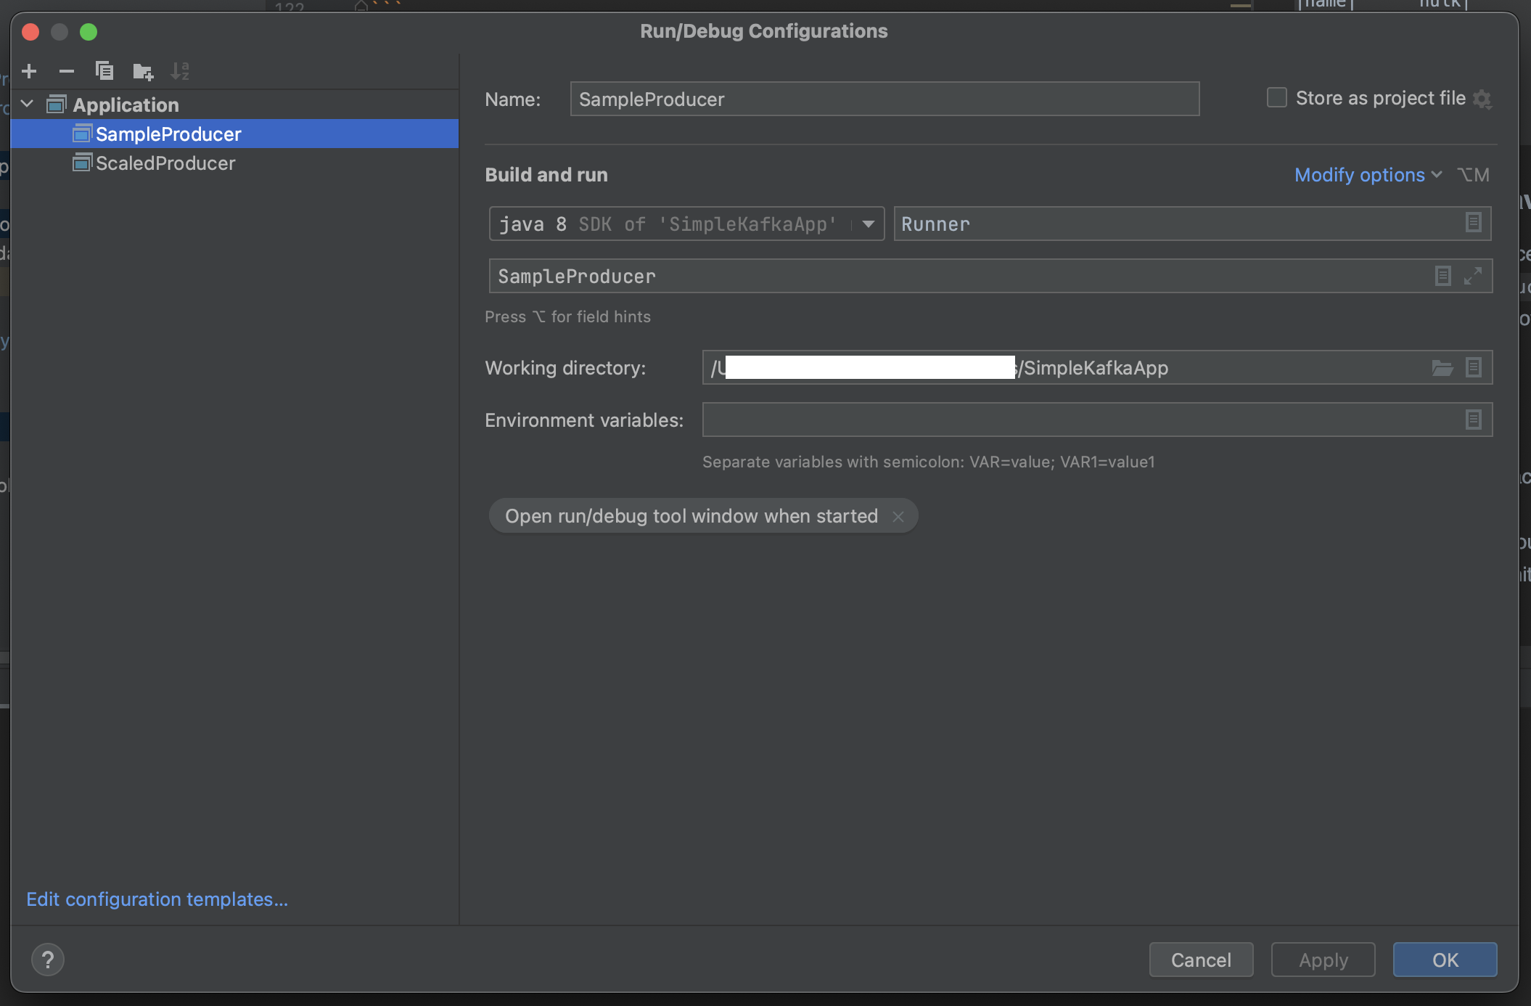Collapse the Application tree node
Viewport: 1531px width, 1006px height.
point(28,105)
